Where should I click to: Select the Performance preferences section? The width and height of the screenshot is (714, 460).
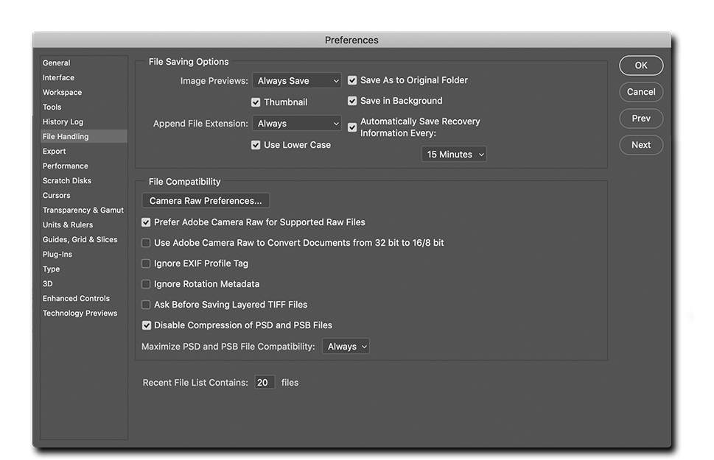pos(66,166)
